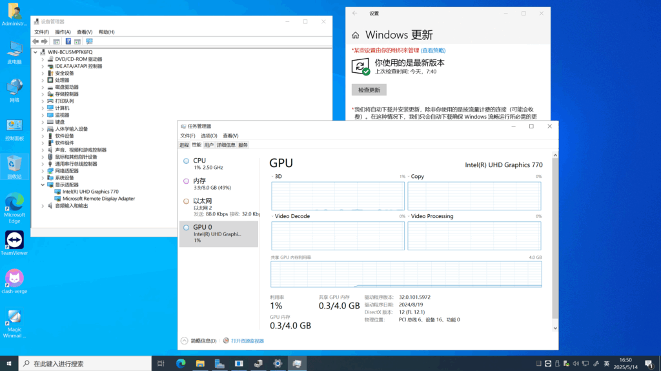Click the TeamViewer icon in system tray

[548, 363]
